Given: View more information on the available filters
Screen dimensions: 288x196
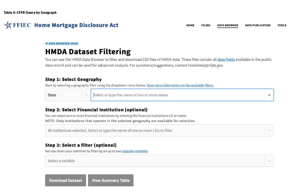Looking at the screenshot, I should point(180,85).
